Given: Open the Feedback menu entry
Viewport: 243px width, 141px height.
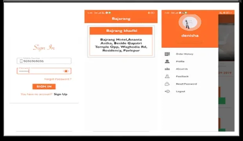Looking at the screenshot, I should [182, 77].
